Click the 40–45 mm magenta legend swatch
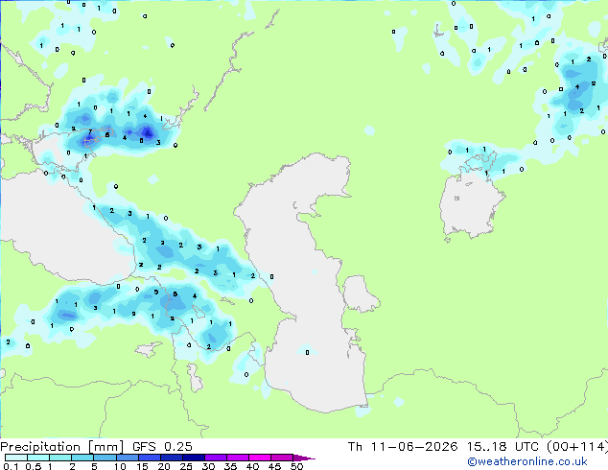The height and width of the screenshot is (470, 608). (260, 458)
